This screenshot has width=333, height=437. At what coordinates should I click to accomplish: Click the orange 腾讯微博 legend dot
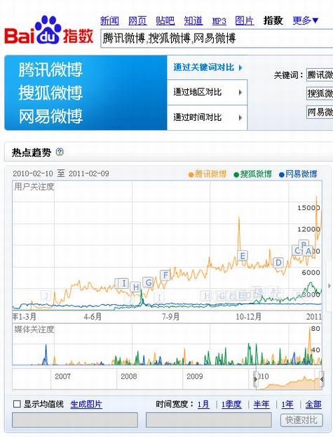click(x=191, y=175)
